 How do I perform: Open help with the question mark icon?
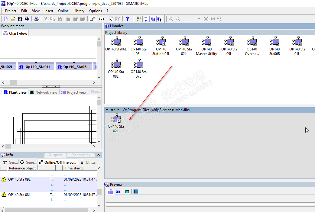127,19
